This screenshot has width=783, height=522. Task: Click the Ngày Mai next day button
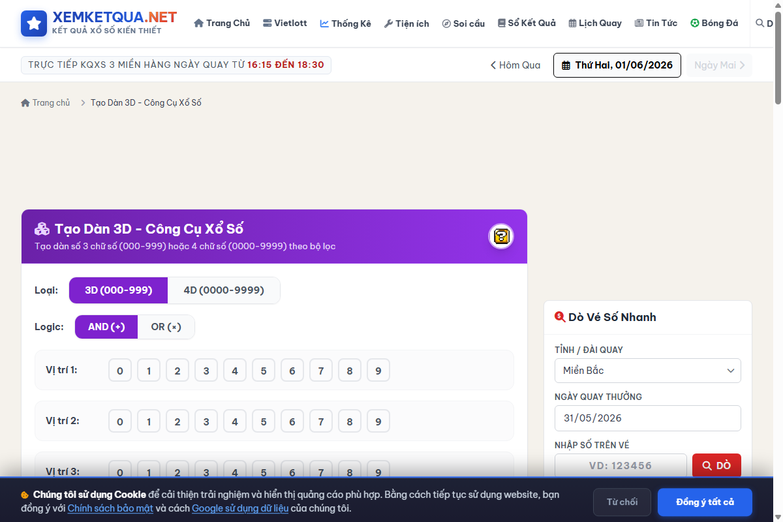719,65
